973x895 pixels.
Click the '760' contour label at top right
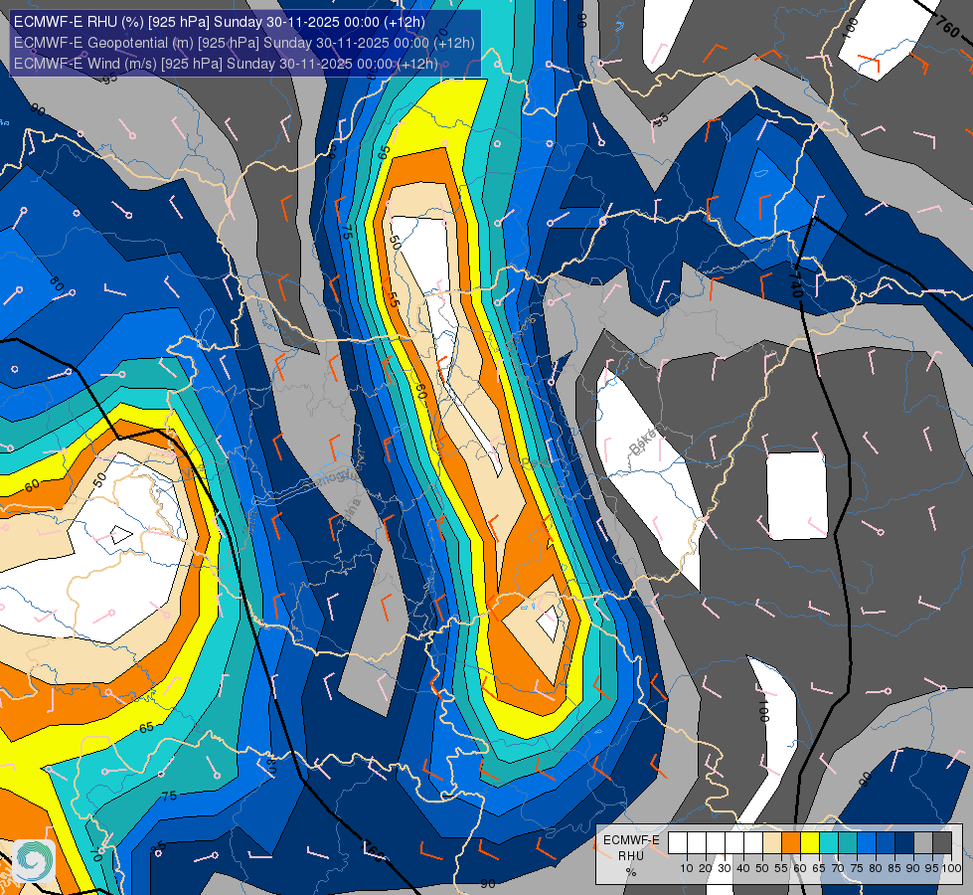[947, 26]
